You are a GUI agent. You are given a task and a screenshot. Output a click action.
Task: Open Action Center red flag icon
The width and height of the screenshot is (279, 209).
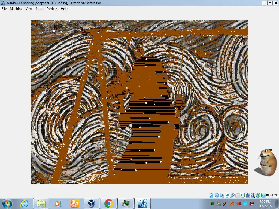coord(238,204)
